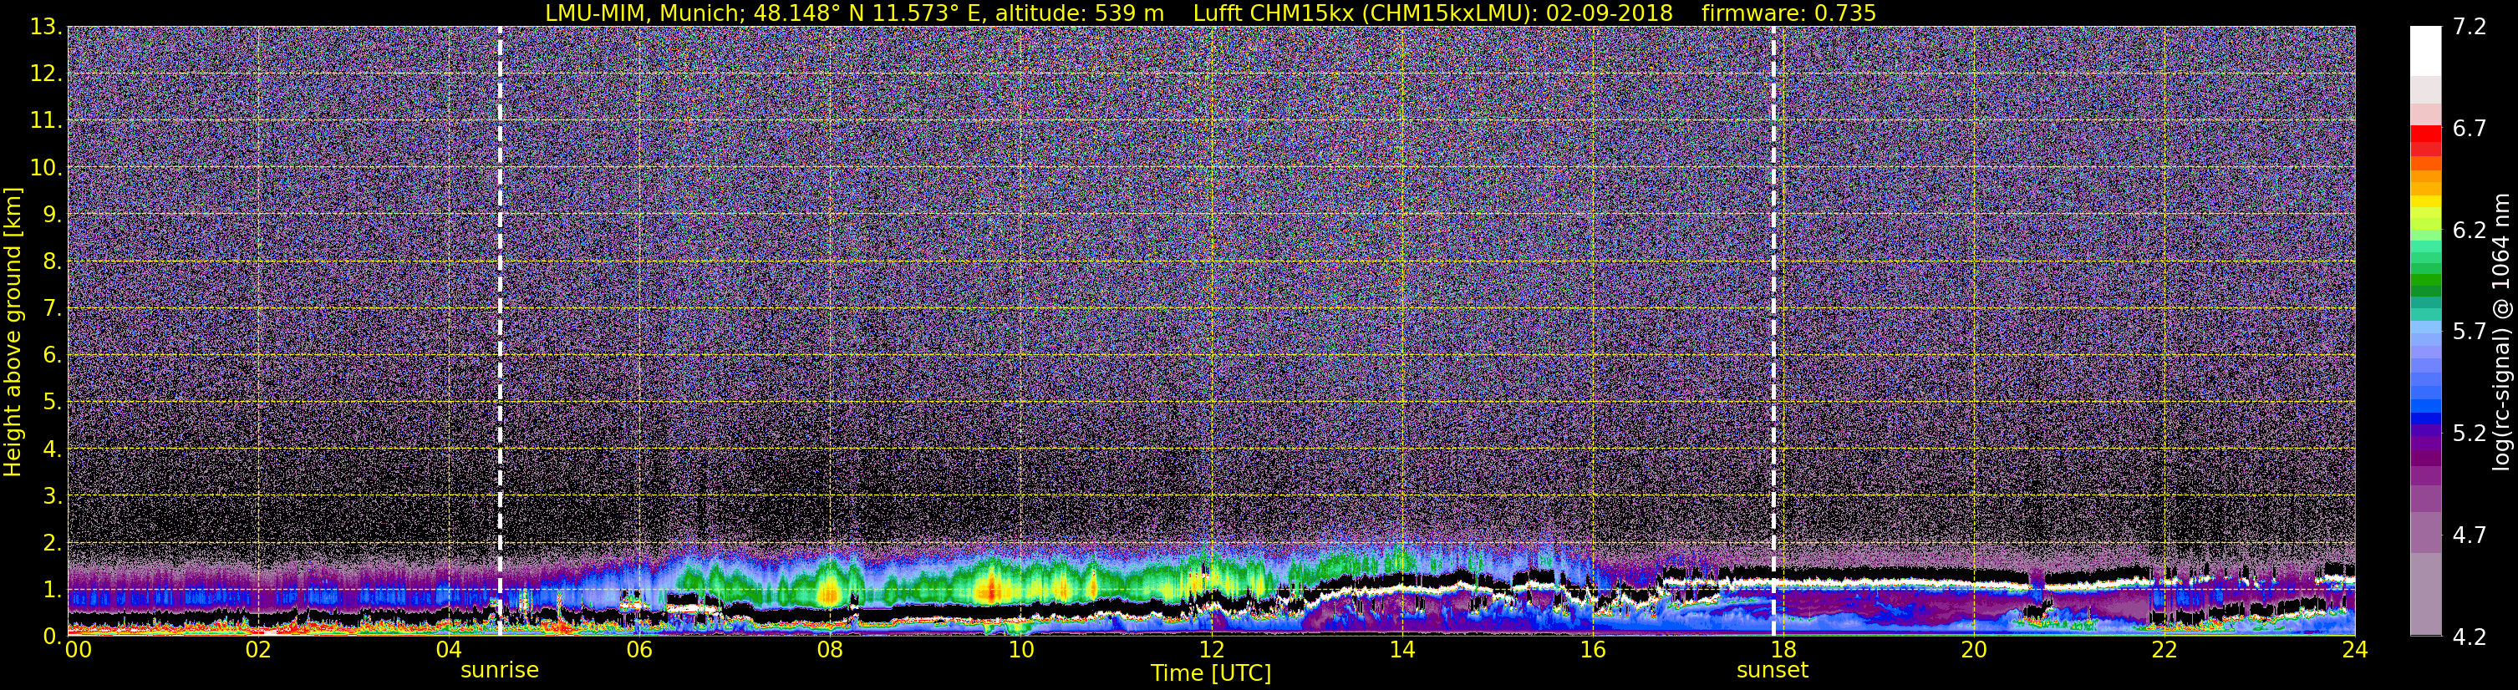Screen dimensions: 2518x690
Task: Click the red high-signal spot before 10 UTC
Action: pyautogui.click(x=991, y=591)
